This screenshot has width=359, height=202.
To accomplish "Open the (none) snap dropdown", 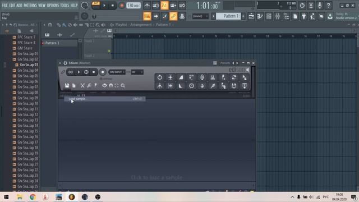I will 200,16.
